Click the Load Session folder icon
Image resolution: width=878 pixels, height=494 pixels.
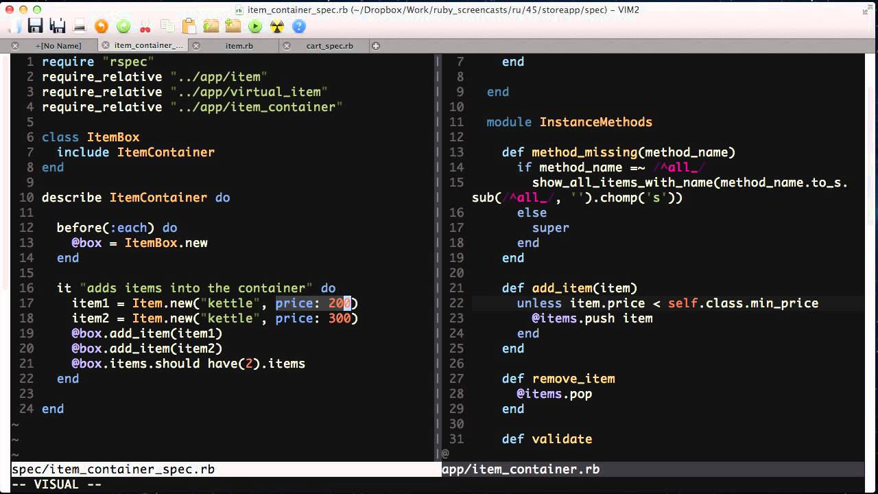point(211,26)
